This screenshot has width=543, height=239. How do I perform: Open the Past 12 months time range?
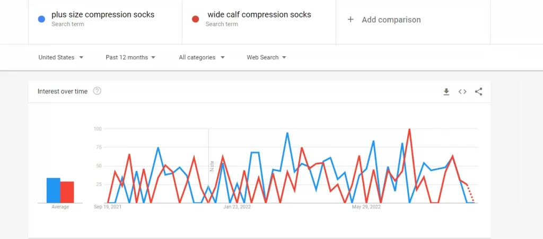click(130, 57)
